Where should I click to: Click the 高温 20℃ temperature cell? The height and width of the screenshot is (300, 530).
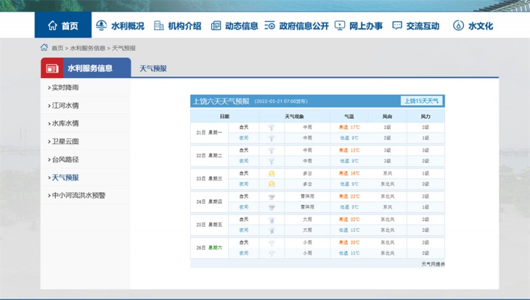[x=349, y=242]
